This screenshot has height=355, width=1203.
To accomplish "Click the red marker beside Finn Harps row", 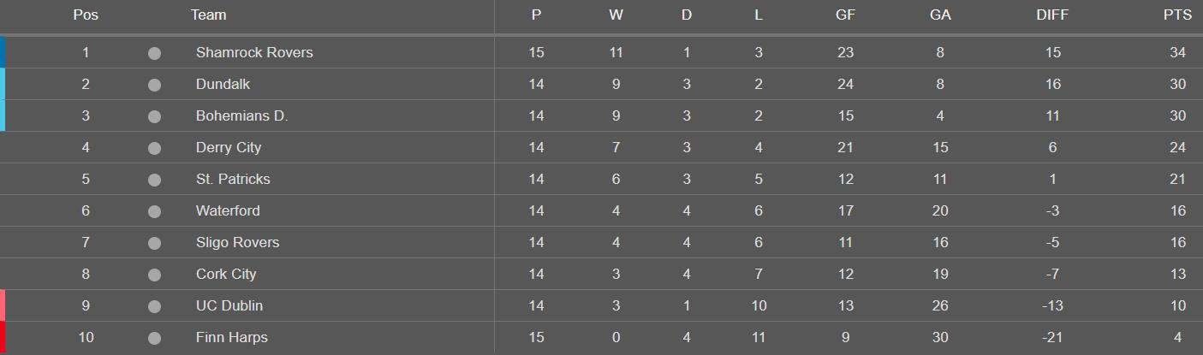I will [3, 338].
